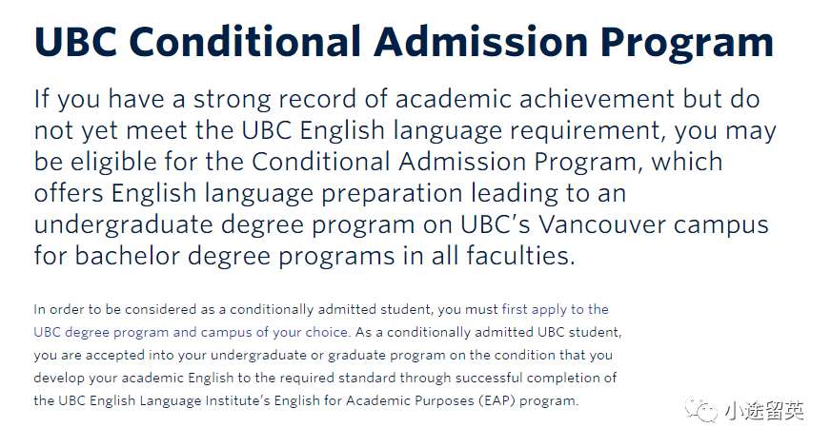Image resolution: width=831 pixels, height=447 pixels.
Task: Click the 'UBC Conditional Admission Program' heading
Action: 404,41
